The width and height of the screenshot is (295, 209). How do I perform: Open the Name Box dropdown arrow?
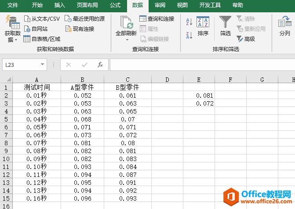pyautogui.click(x=43, y=65)
